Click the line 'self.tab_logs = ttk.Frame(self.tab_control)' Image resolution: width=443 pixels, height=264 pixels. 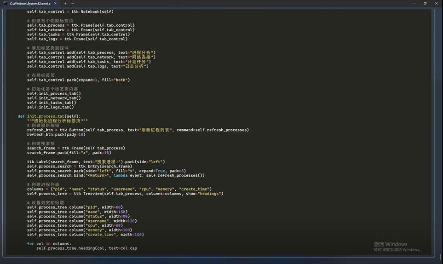77,39
